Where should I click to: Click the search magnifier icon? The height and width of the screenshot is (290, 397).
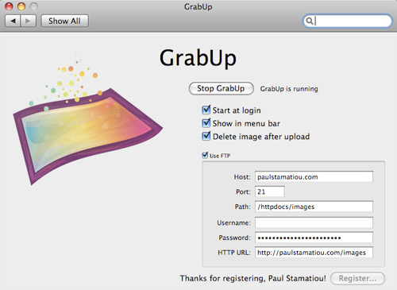[309, 21]
